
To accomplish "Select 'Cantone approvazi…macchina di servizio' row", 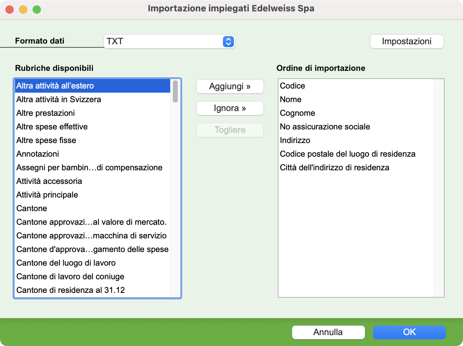I will (93, 236).
